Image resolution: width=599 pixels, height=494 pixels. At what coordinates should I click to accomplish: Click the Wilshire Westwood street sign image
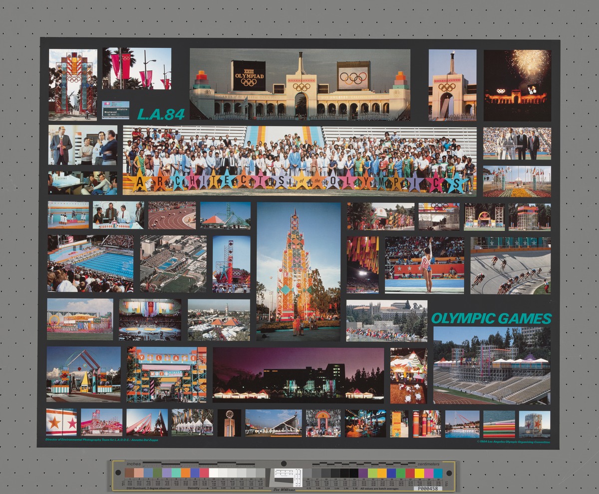click(115, 110)
